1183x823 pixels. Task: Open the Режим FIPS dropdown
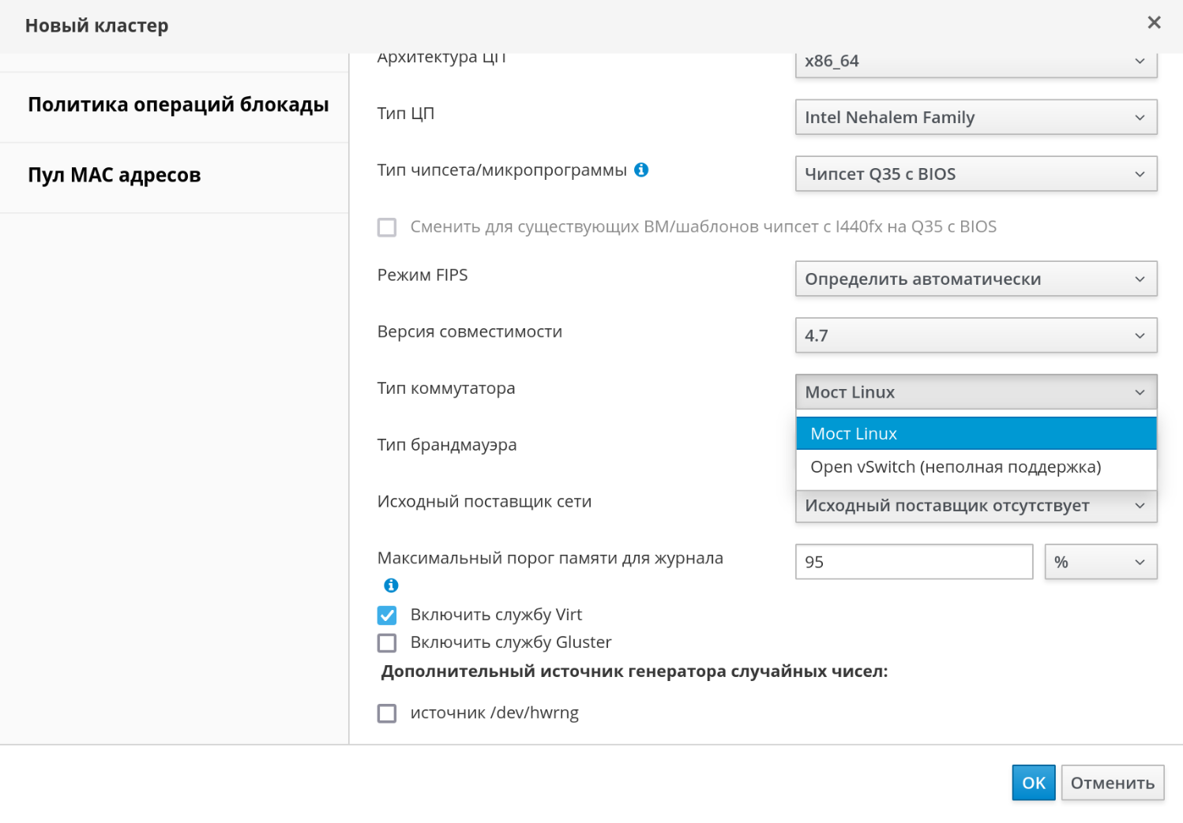[x=975, y=279]
